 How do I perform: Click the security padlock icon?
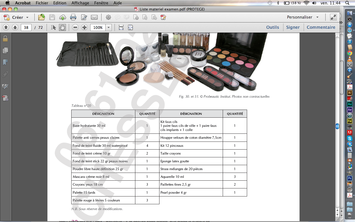pos(5,39)
